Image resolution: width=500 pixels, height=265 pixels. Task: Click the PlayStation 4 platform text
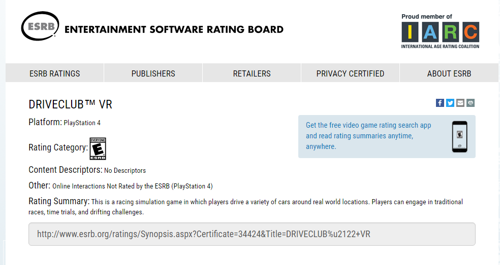(x=82, y=123)
